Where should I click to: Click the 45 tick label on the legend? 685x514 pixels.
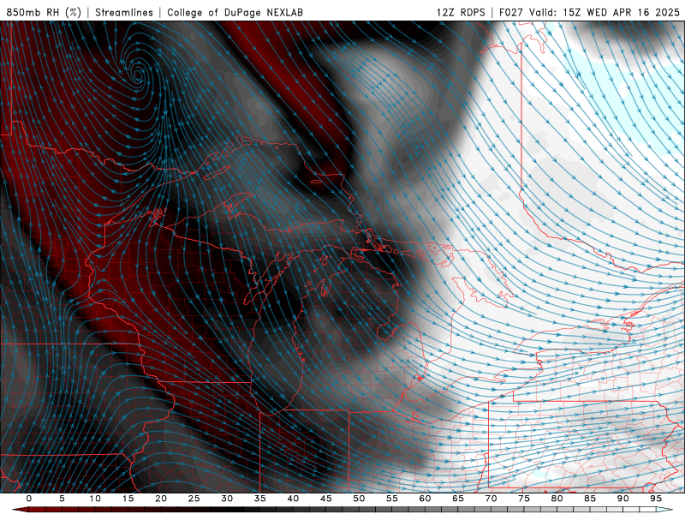point(326,499)
